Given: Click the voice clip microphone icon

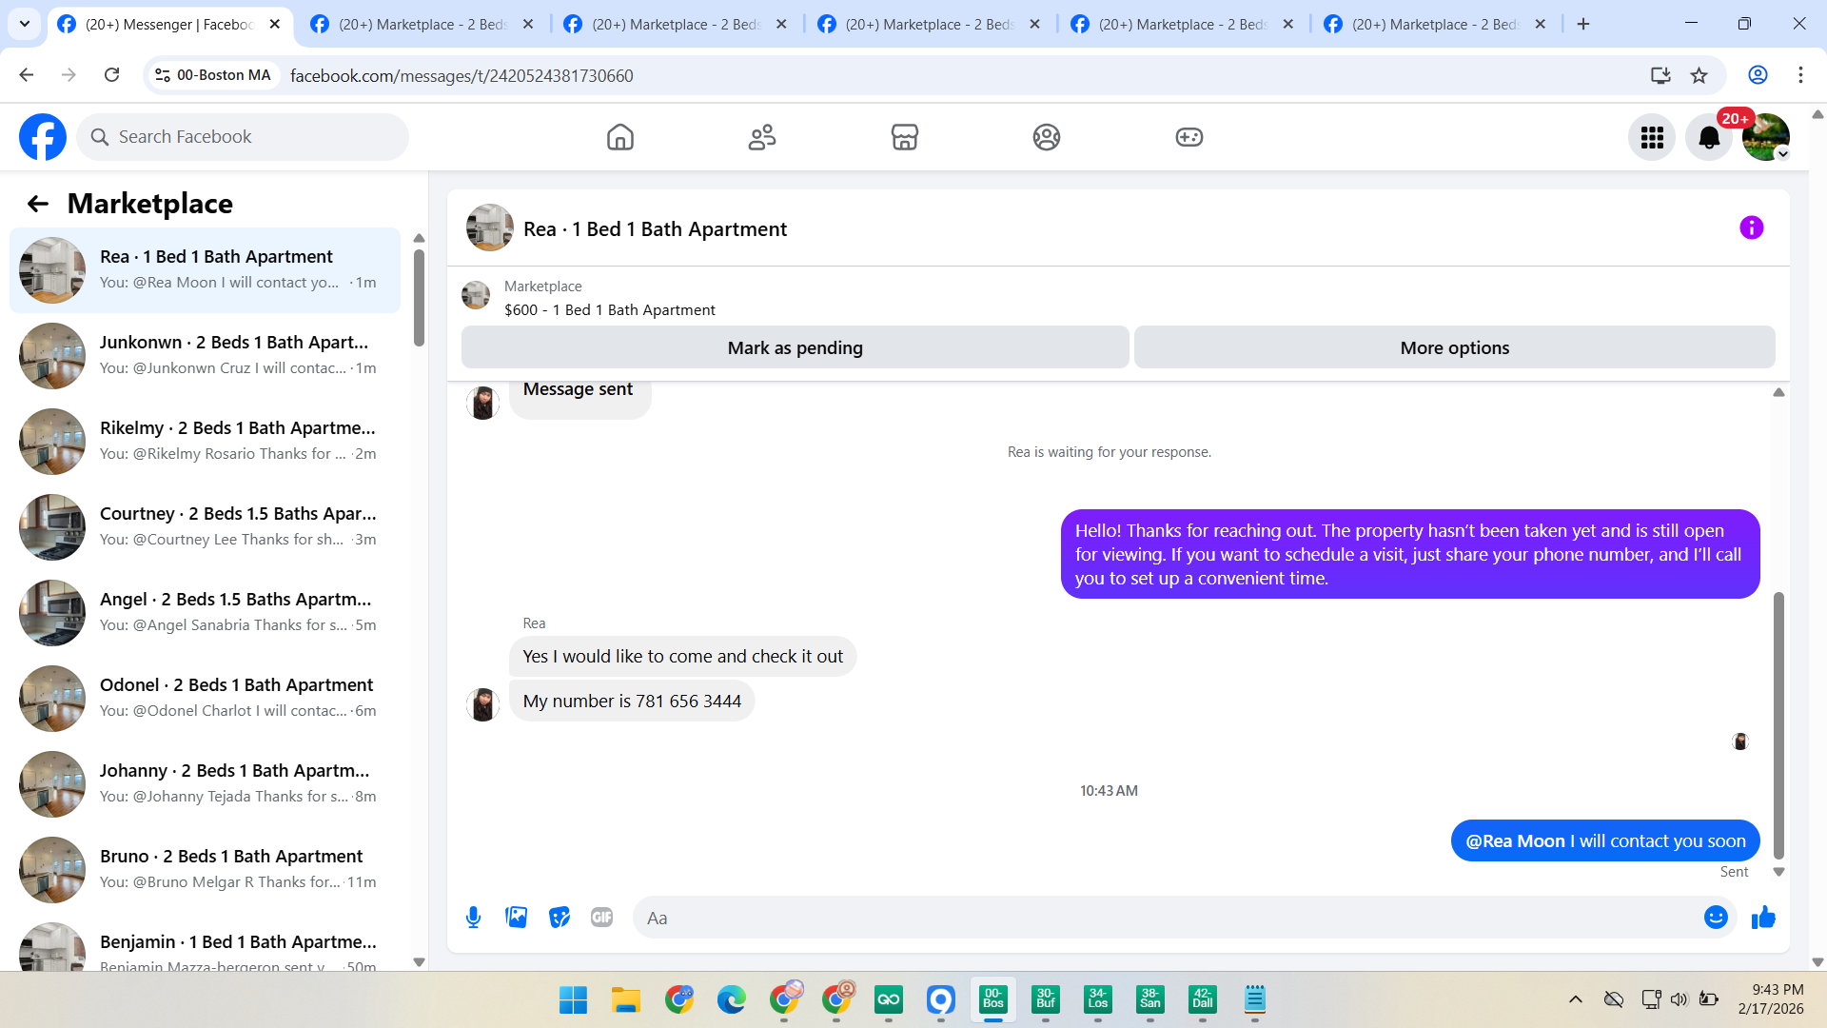Looking at the screenshot, I should tap(473, 918).
